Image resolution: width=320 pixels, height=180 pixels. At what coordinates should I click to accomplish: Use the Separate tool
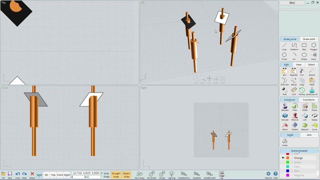[294, 72]
